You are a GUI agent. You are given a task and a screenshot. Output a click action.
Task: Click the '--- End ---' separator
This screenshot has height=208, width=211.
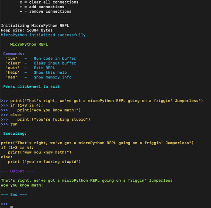tap(14, 194)
